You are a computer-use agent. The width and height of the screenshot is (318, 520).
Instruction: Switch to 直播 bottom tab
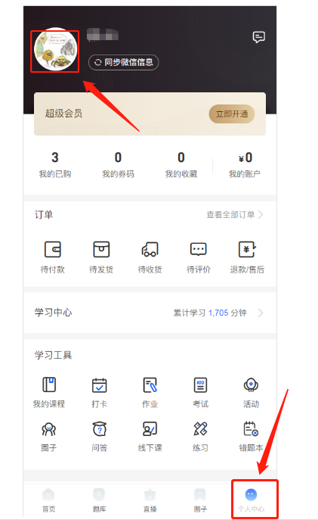pyautogui.click(x=150, y=500)
